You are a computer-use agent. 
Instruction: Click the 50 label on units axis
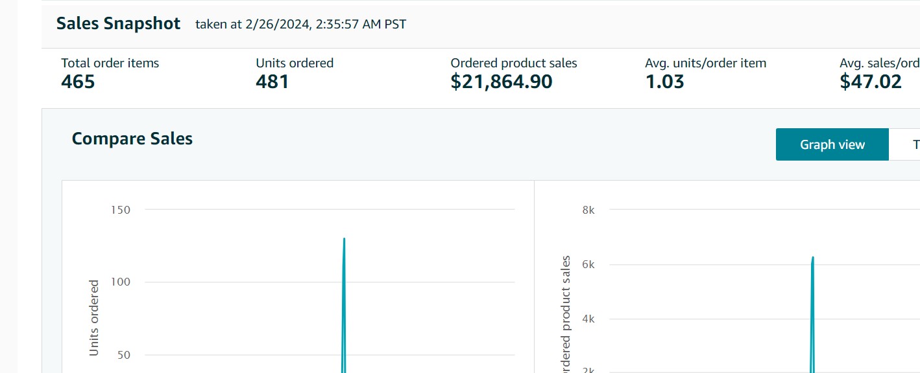coord(124,355)
